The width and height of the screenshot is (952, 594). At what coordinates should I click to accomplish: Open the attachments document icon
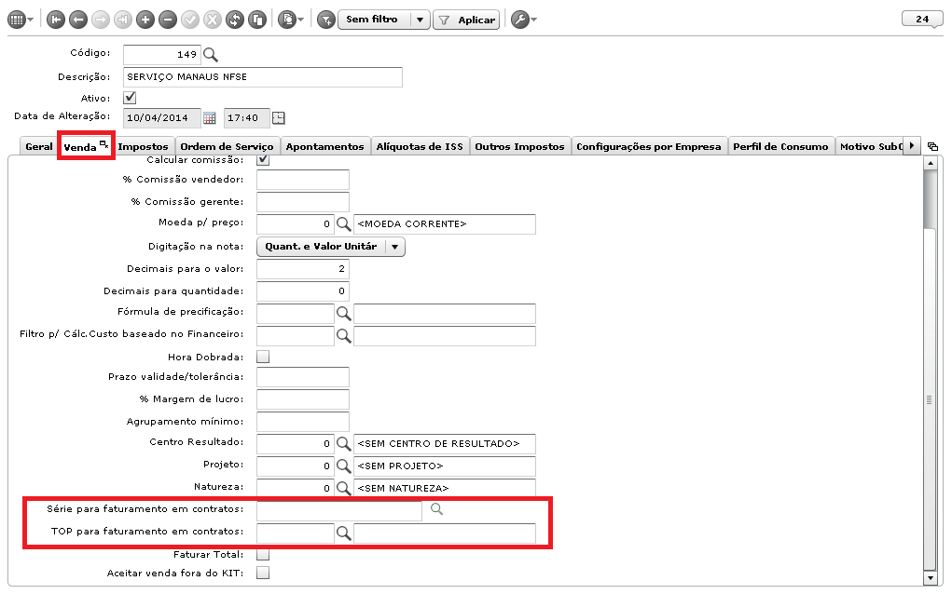tap(286, 20)
